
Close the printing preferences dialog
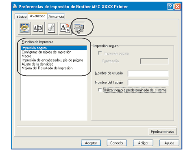[177, 6]
